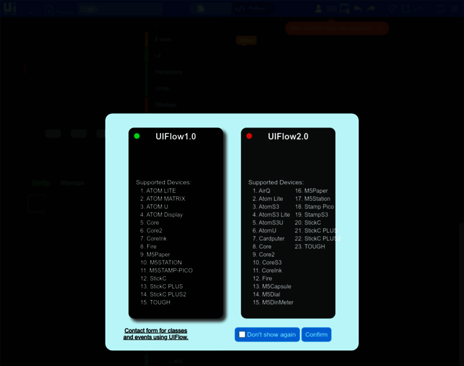Click 'M5Dial' in UIFlow2.0 device list
464x366 pixels.
[271, 295]
